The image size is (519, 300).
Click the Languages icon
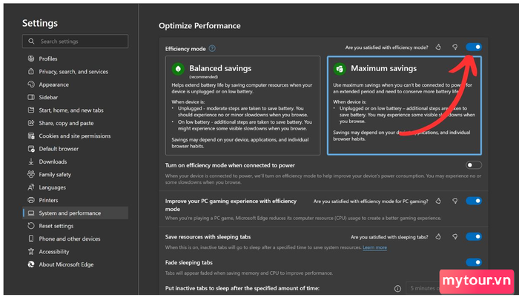[31, 187]
